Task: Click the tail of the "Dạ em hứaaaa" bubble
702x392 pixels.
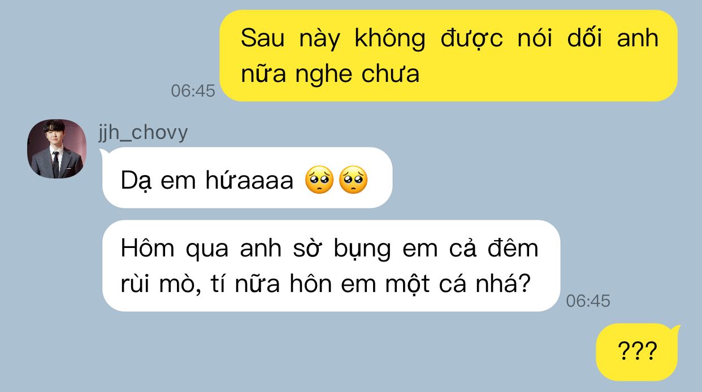Action: coord(104,154)
